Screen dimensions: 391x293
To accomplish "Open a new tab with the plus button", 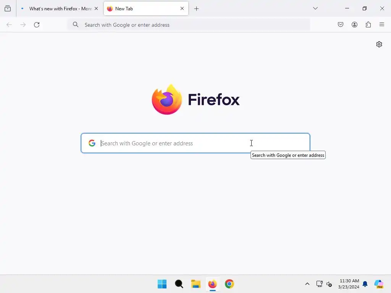I will tap(197, 9).
